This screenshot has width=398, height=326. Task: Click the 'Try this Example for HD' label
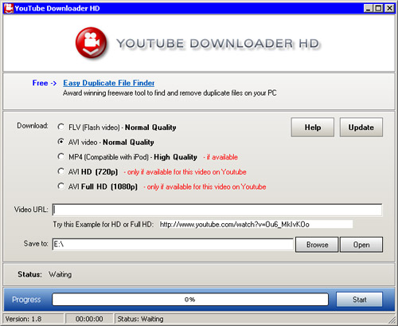[103, 225]
